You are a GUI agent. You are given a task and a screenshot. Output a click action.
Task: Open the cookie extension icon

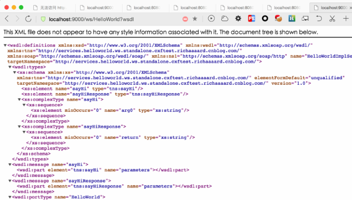[x=279, y=19]
